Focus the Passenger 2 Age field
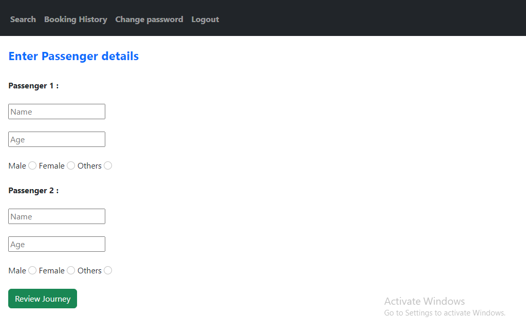This screenshot has width=526, height=334. point(57,244)
